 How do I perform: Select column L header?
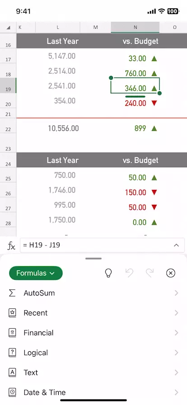58,28
